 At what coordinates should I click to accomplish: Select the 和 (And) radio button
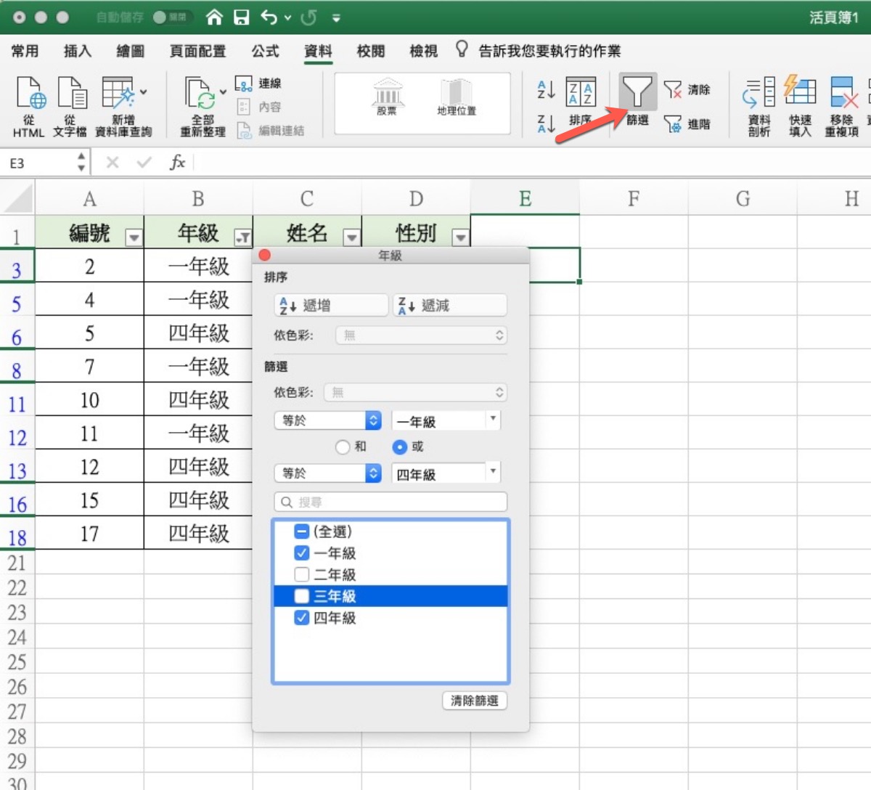click(343, 447)
